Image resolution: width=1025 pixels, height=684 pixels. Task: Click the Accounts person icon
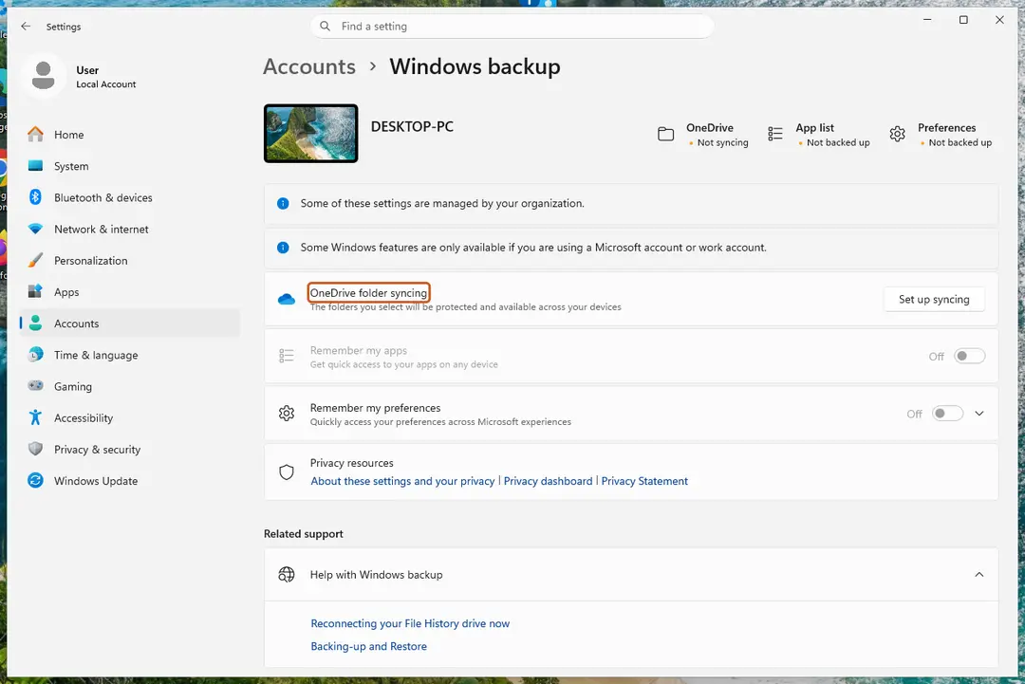[x=35, y=323]
